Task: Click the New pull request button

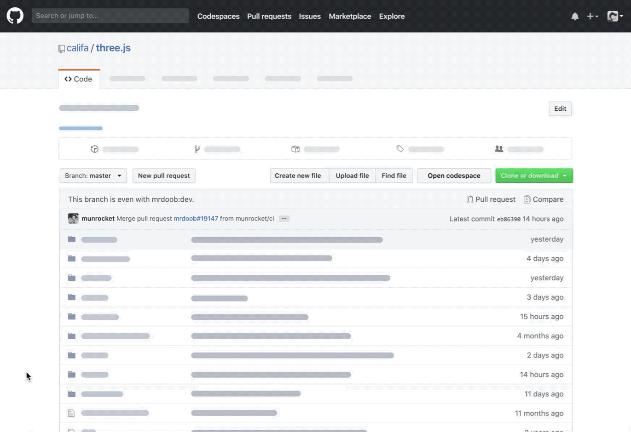Action: coord(164,176)
